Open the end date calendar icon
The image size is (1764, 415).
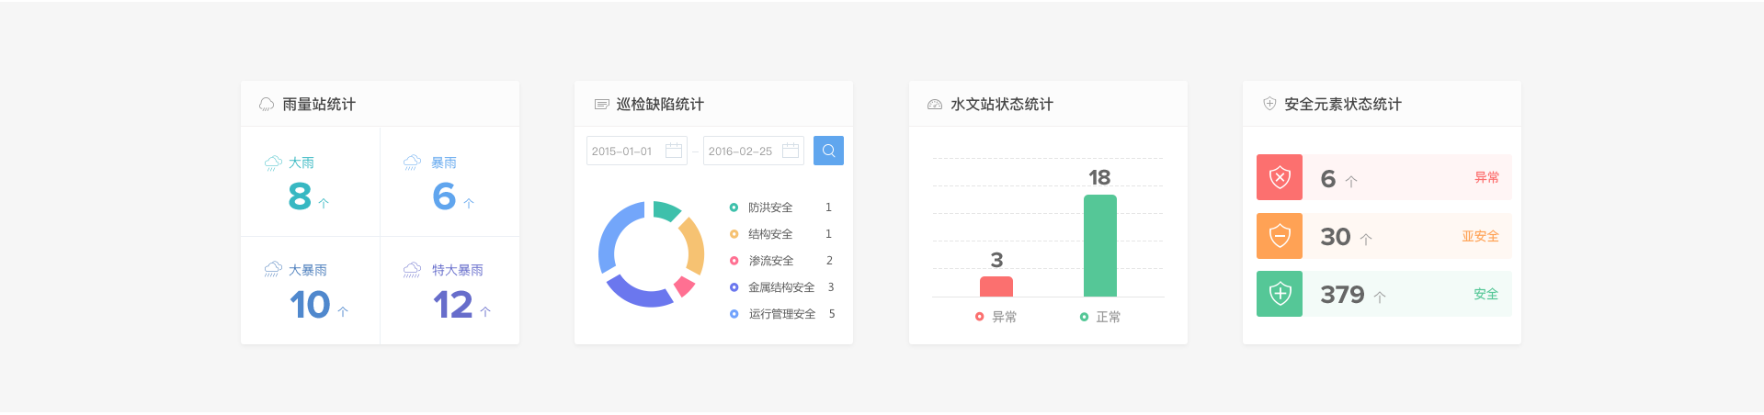791,151
